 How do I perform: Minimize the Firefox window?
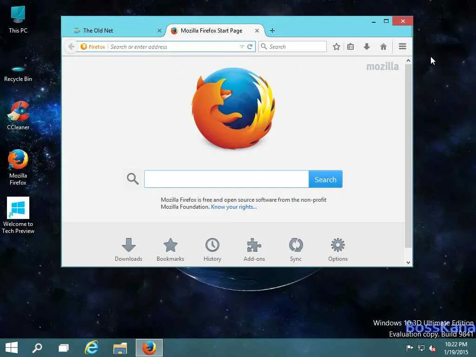(374, 21)
